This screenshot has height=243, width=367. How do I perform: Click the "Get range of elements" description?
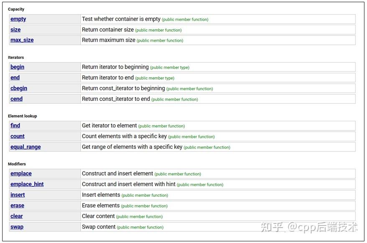coord(132,147)
